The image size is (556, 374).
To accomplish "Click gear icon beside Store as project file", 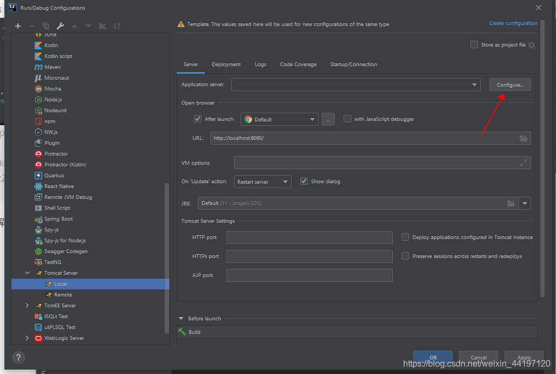I will point(532,45).
